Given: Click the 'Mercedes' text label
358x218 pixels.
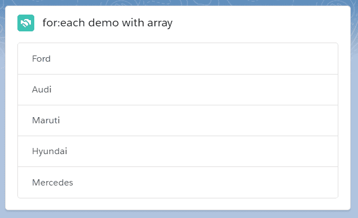Looking at the screenshot, I should click(x=52, y=183).
